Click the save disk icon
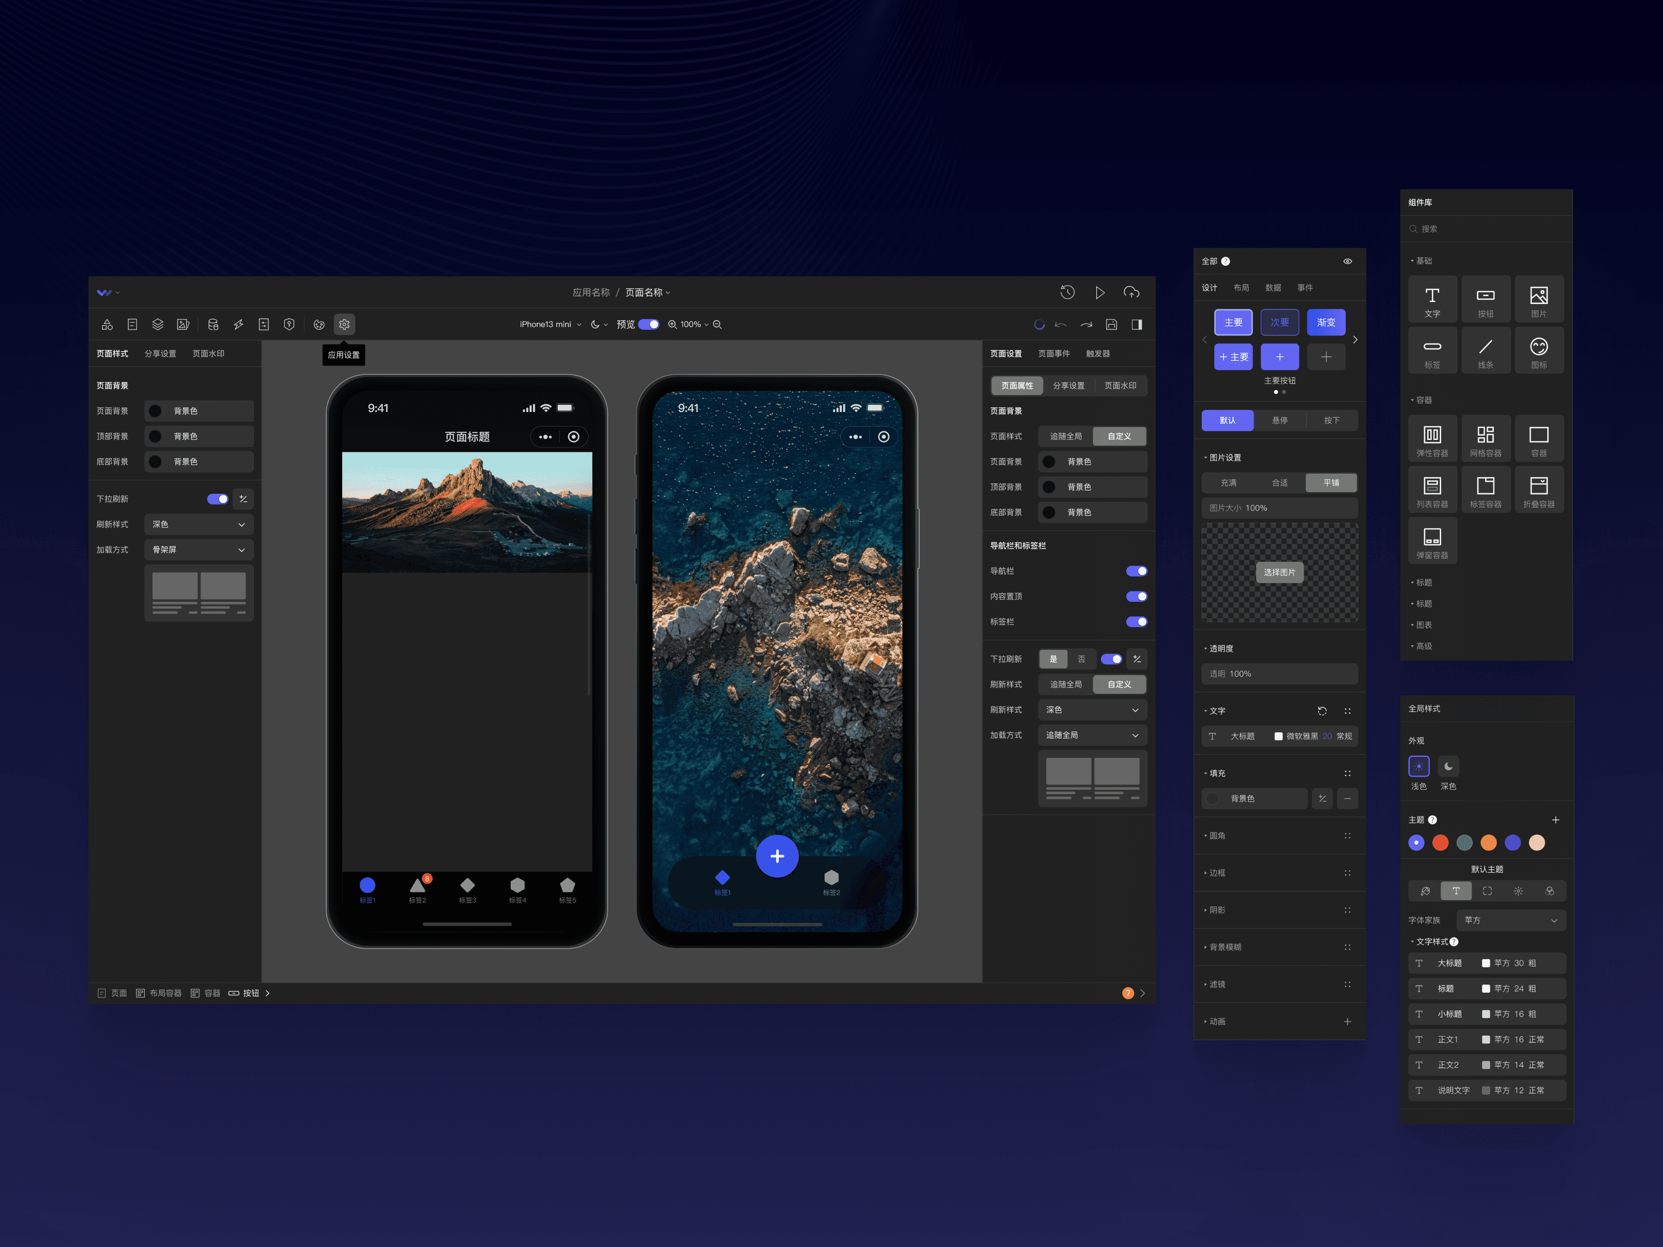The height and width of the screenshot is (1247, 1663). pyautogui.click(x=1111, y=325)
